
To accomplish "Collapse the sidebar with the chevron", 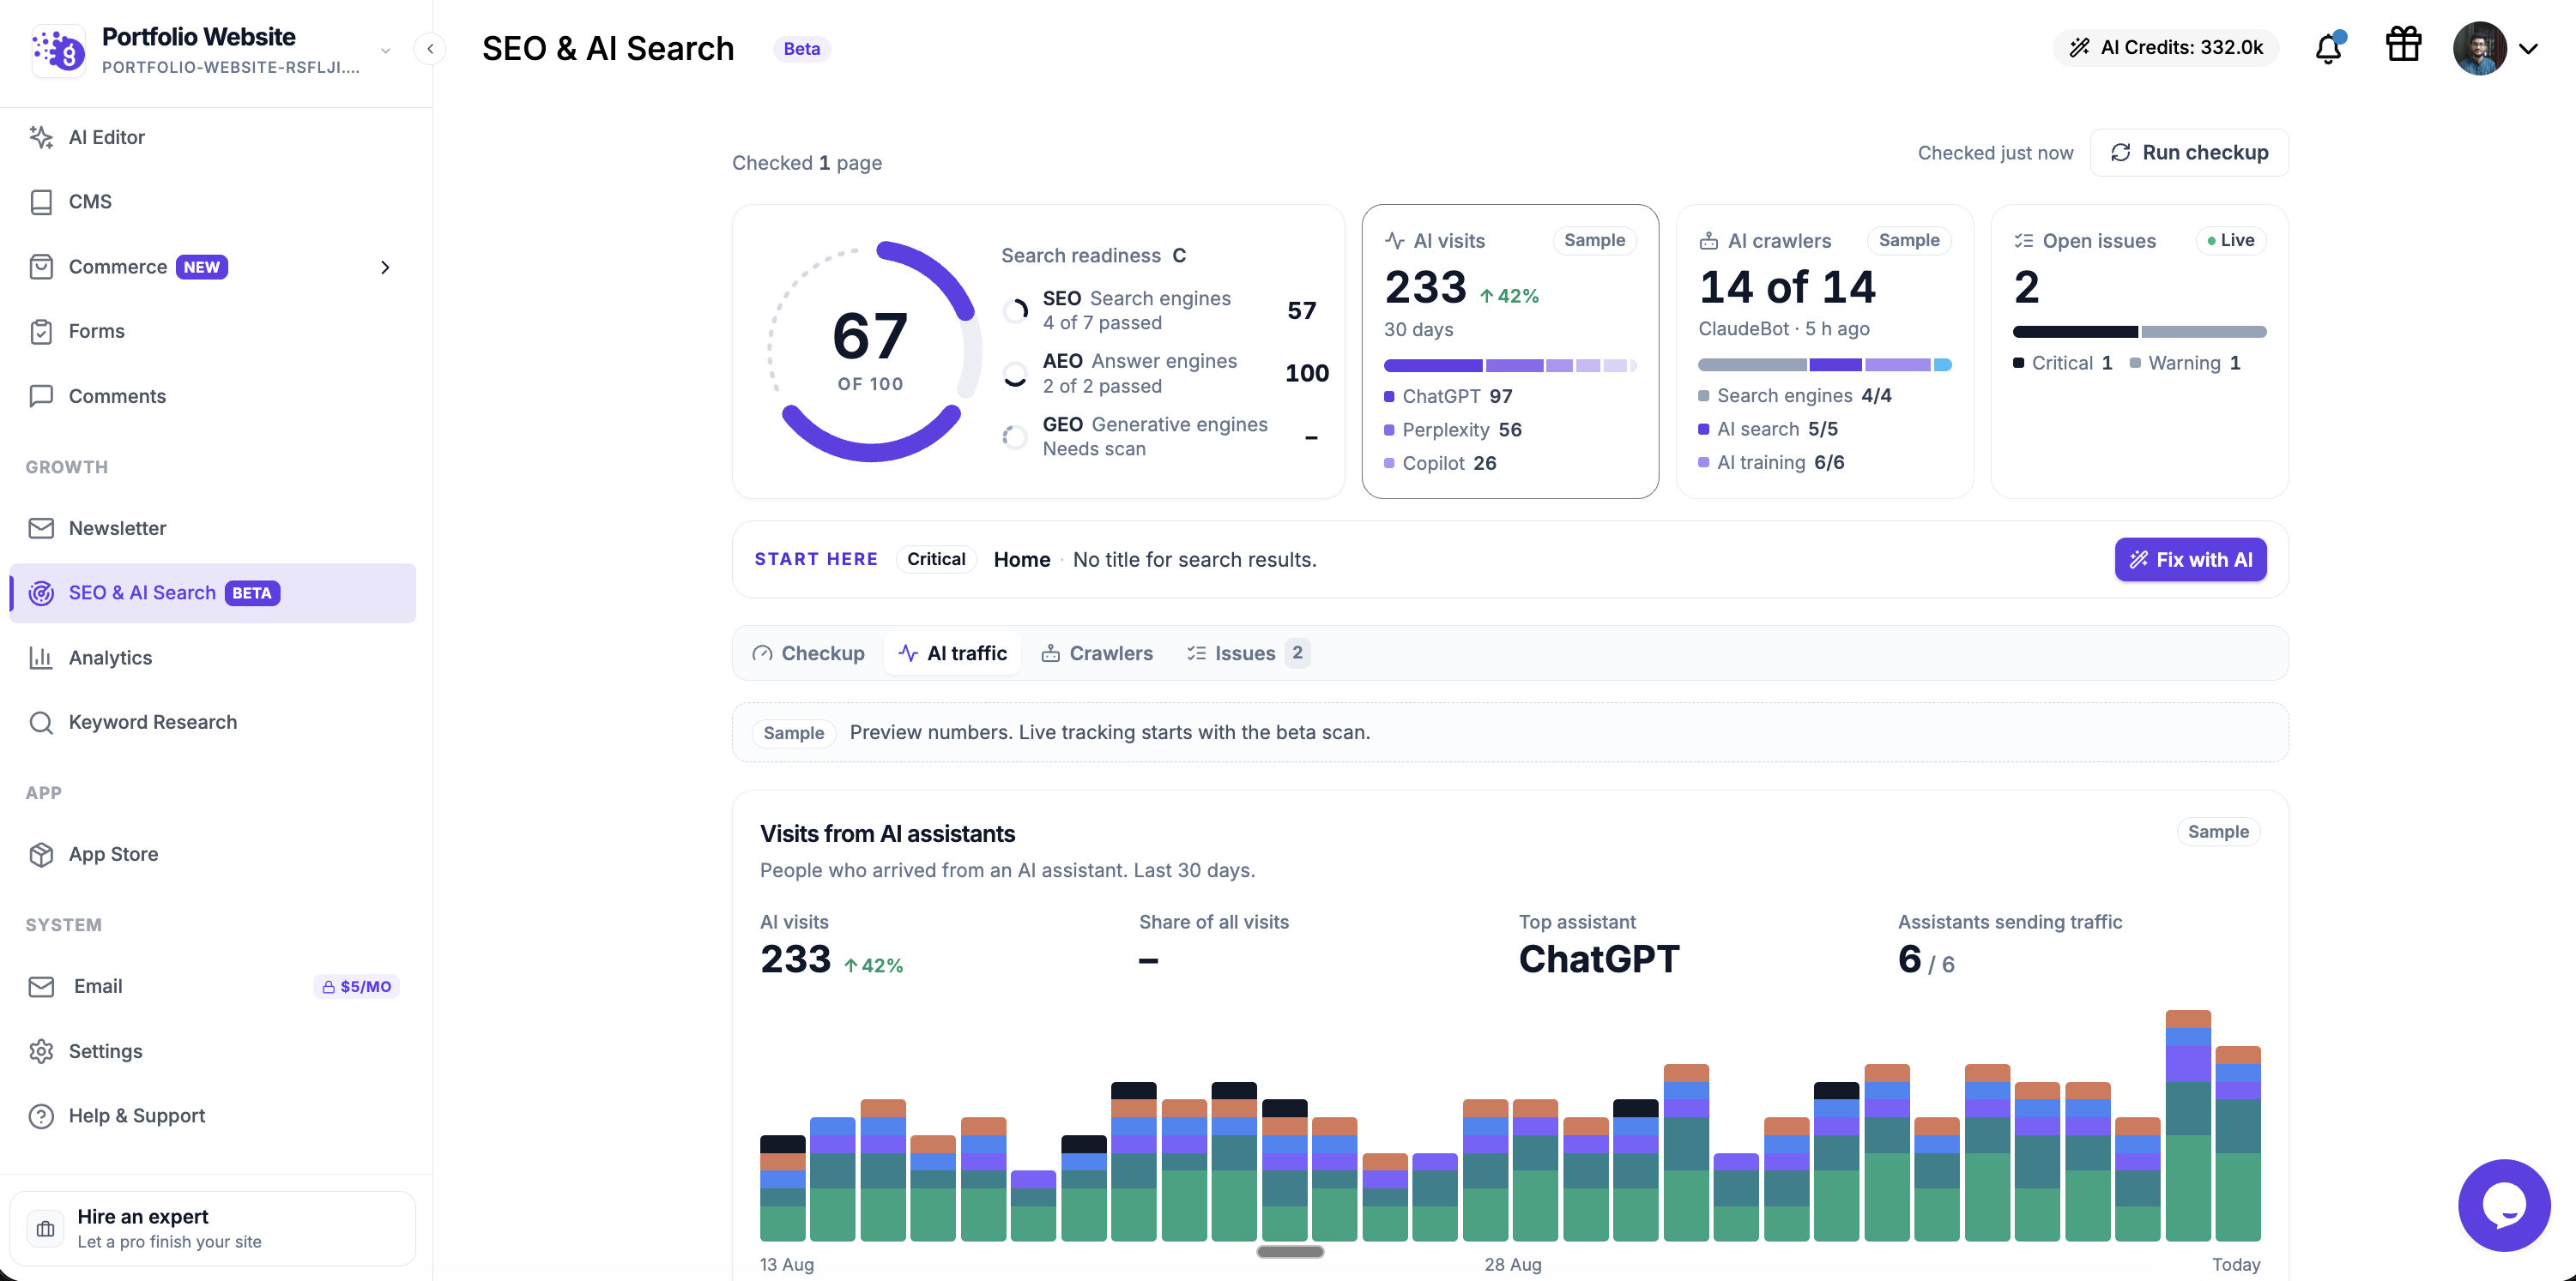I will (x=430, y=48).
